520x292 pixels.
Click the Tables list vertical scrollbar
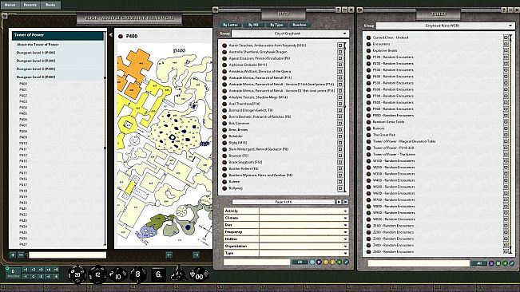point(510,144)
